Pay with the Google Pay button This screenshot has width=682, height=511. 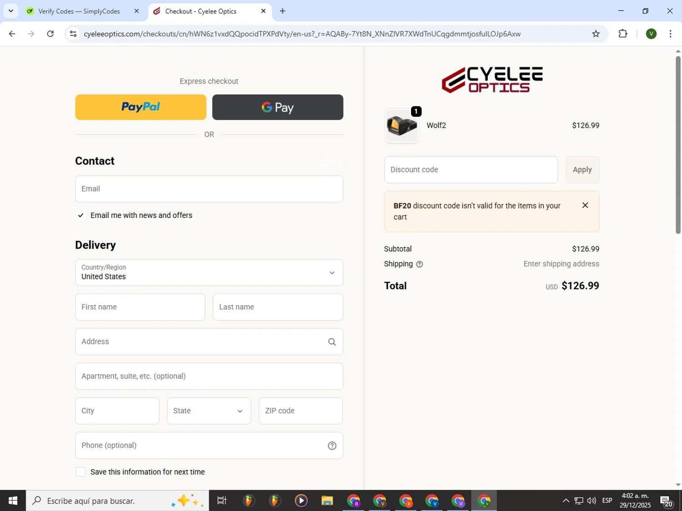[277, 107]
